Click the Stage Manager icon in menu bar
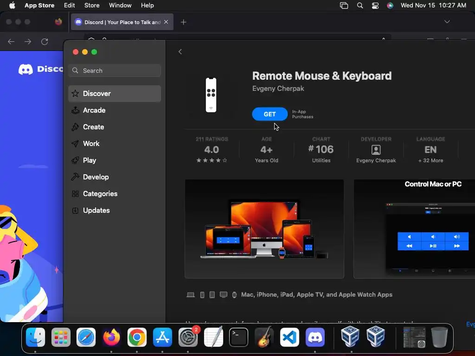 pos(344,6)
